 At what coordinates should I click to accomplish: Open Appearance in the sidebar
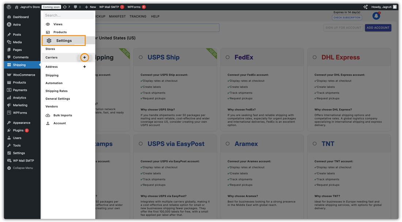click(22, 123)
